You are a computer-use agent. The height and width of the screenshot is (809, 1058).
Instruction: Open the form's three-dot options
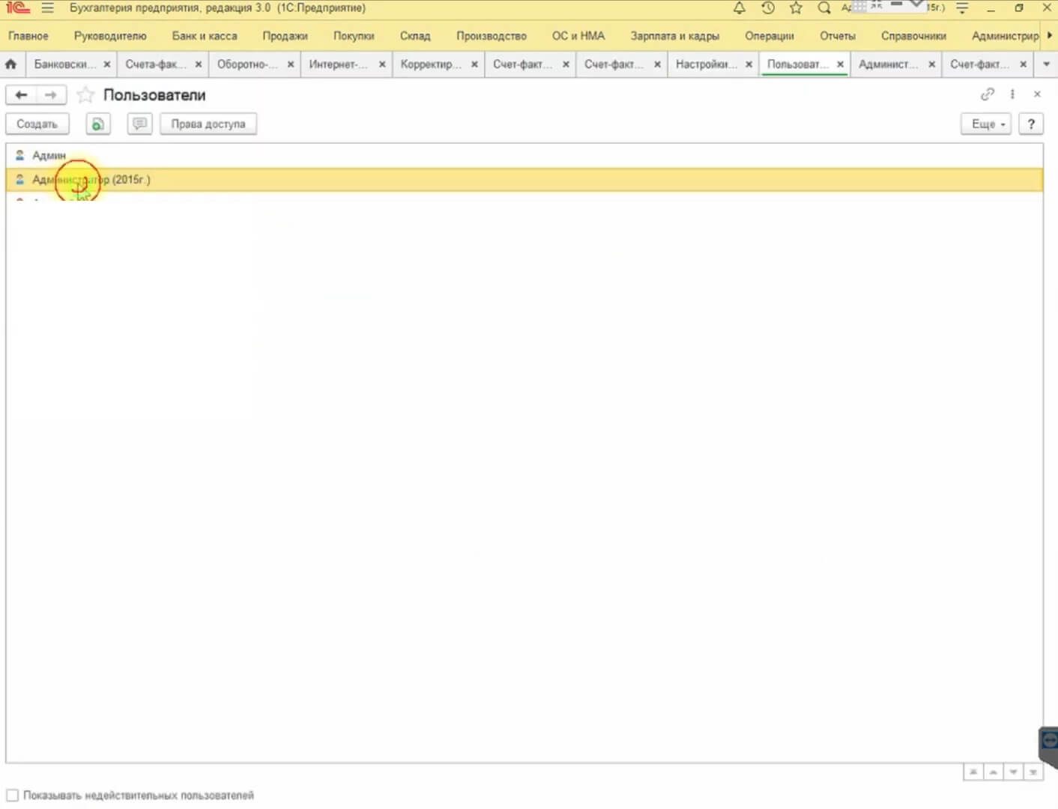tap(1012, 94)
